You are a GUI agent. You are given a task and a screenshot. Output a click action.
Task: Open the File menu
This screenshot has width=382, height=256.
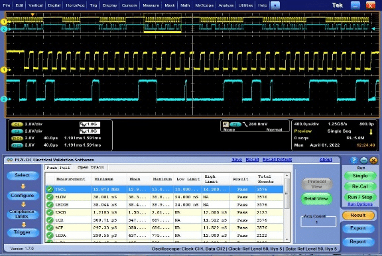[x=7, y=5]
